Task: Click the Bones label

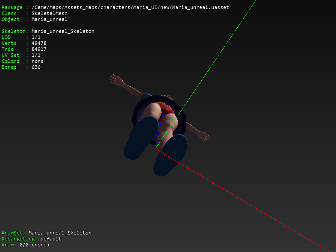Action: (9, 67)
